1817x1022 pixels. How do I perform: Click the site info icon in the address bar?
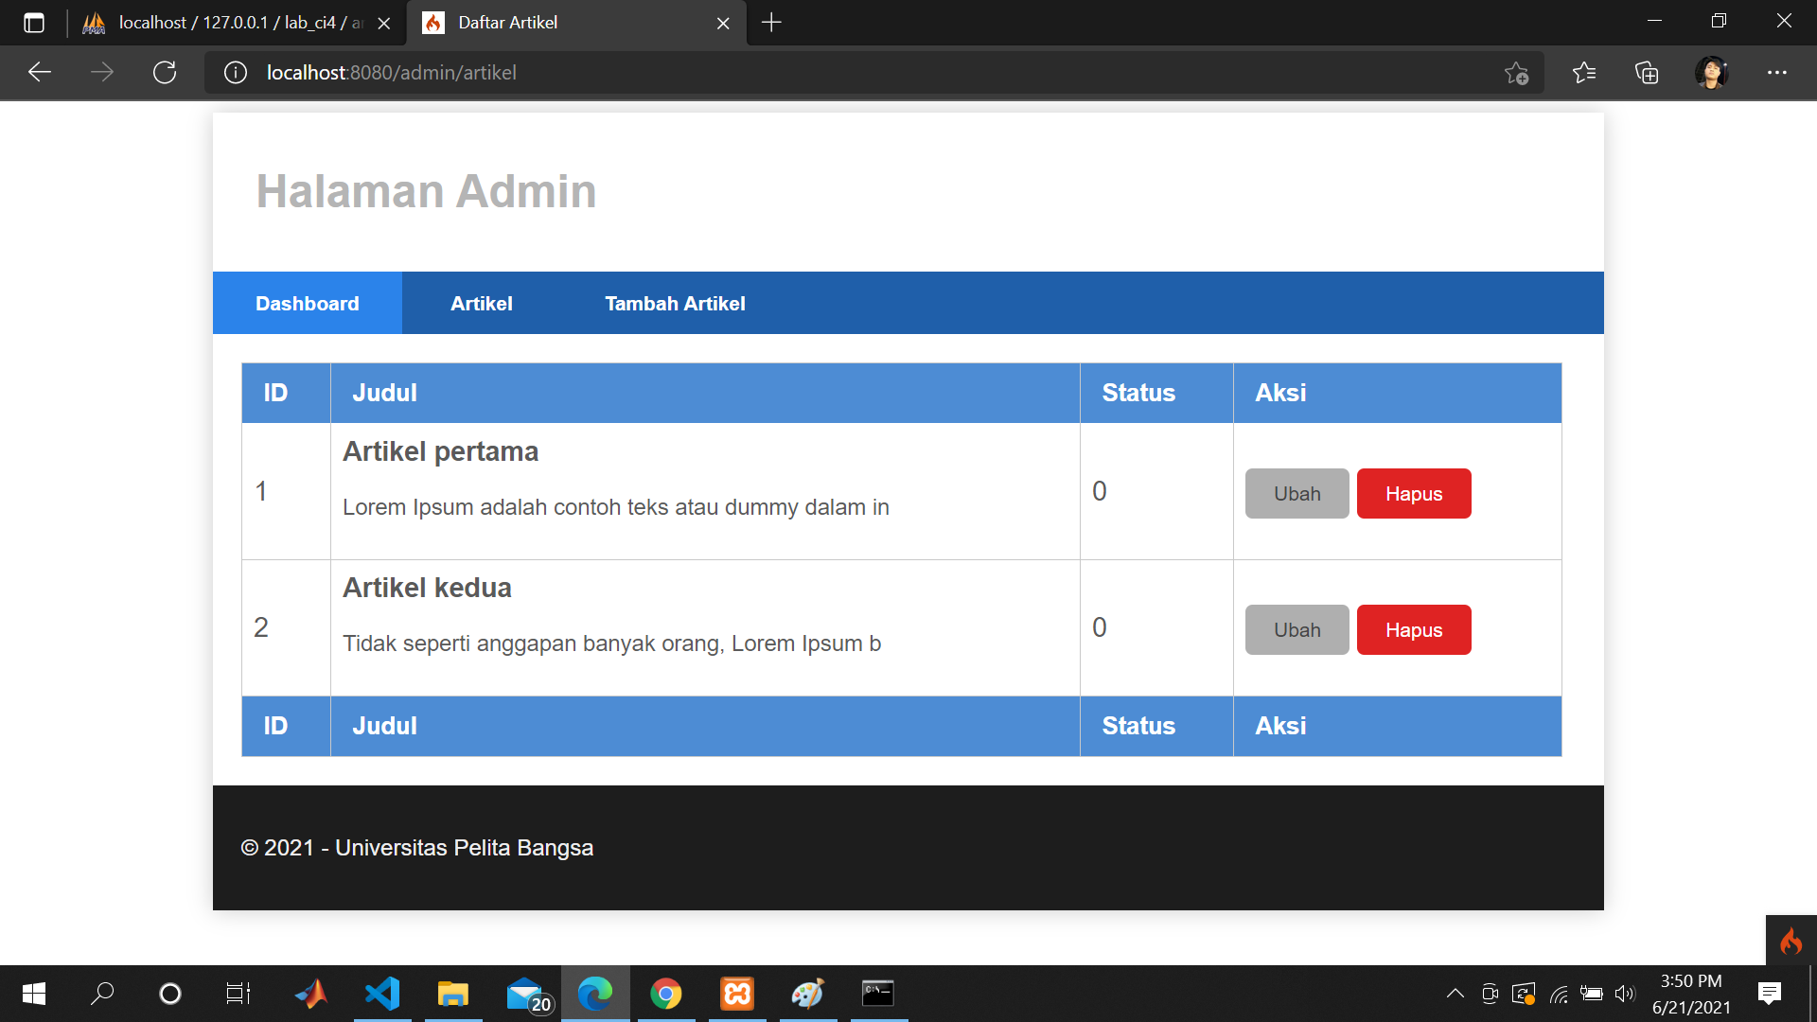[x=235, y=72]
